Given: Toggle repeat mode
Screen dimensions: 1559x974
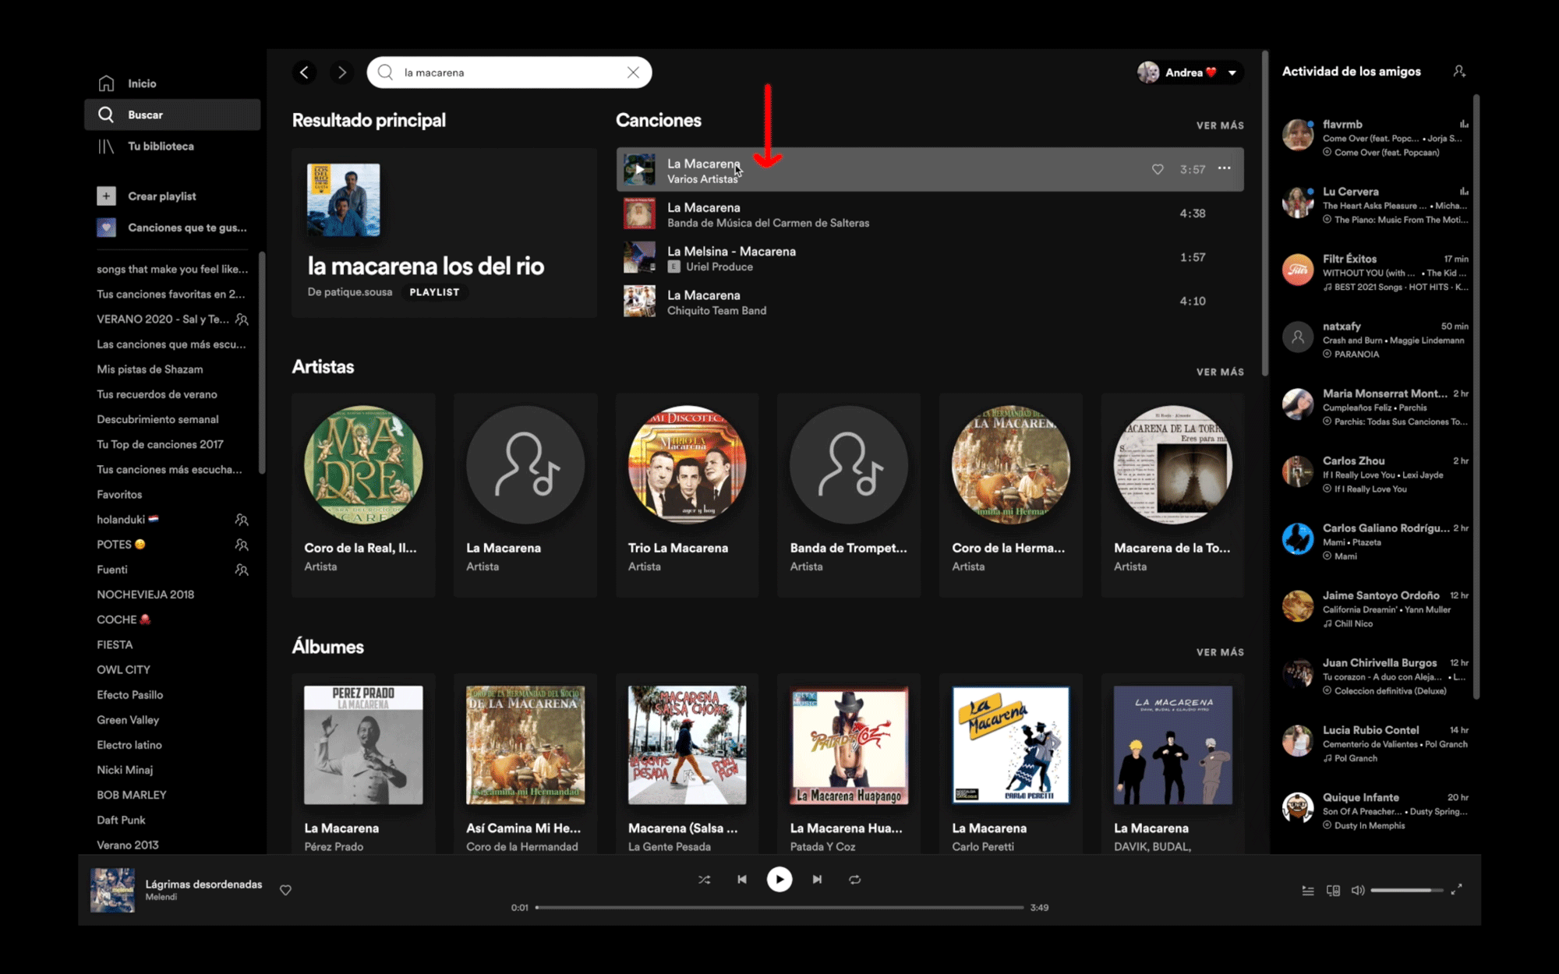Looking at the screenshot, I should point(854,880).
